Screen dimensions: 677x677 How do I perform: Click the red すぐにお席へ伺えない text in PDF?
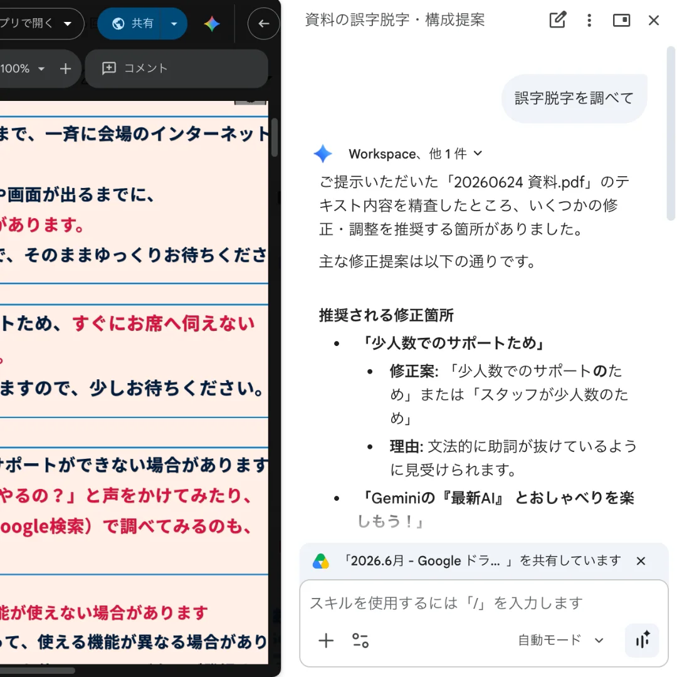pyautogui.click(x=163, y=323)
